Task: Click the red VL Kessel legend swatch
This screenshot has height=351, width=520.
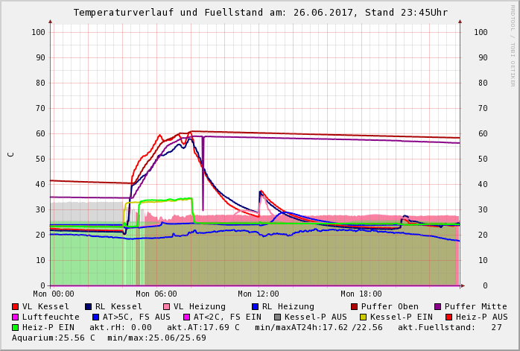Action: [15, 306]
